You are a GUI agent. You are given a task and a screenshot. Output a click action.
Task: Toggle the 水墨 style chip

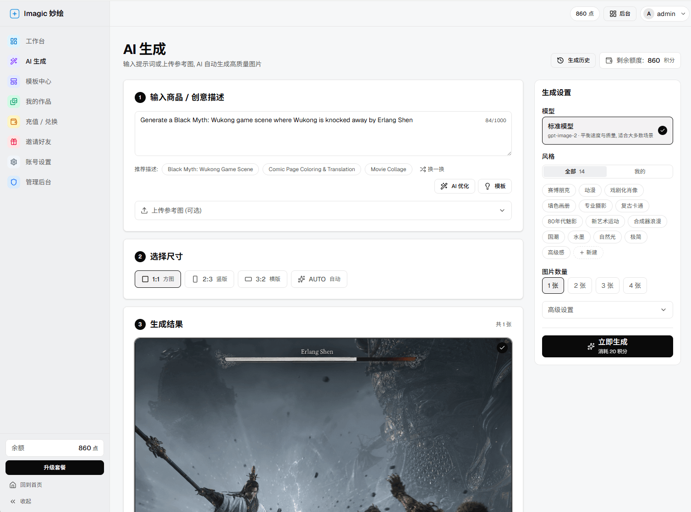point(579,237)
